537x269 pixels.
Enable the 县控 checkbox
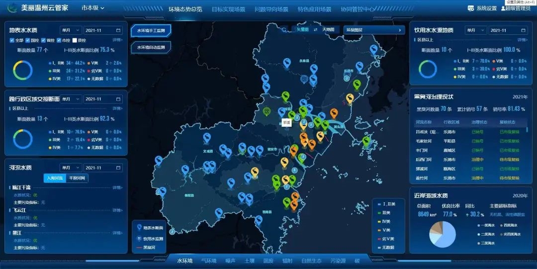(75, 40)
